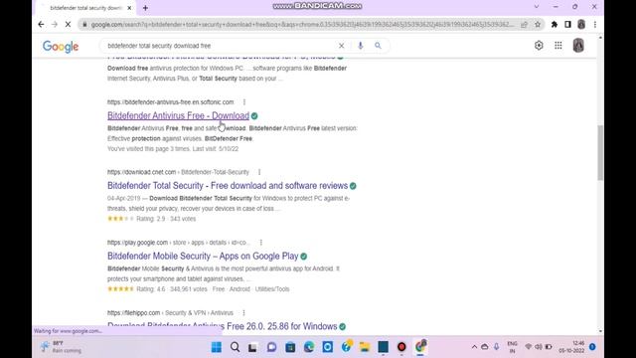
Task: Expand the tab search chevron
Action: click(x=537, y=7)
